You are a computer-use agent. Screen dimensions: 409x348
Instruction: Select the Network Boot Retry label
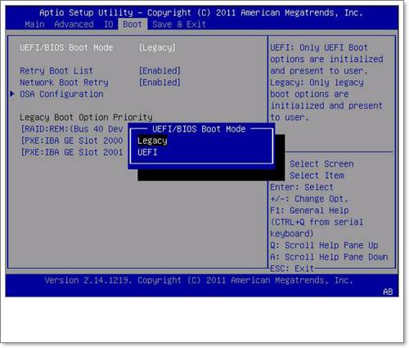[64, 83]
